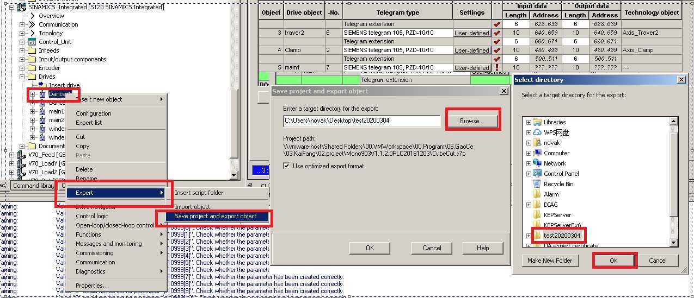Viewport: 694px width, 298px height.
Task: Click the novak user folder icon
Action: click(537, 143)
